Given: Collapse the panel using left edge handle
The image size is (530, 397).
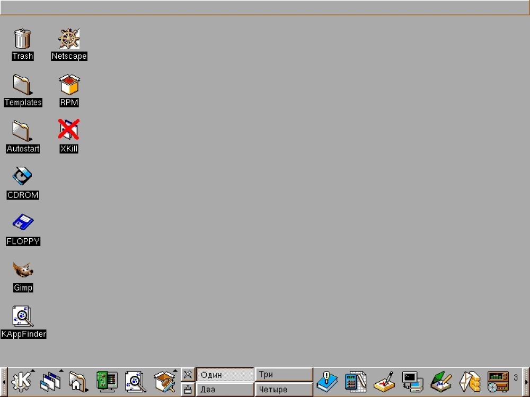Looking at the screenshot, I should 4,382.
